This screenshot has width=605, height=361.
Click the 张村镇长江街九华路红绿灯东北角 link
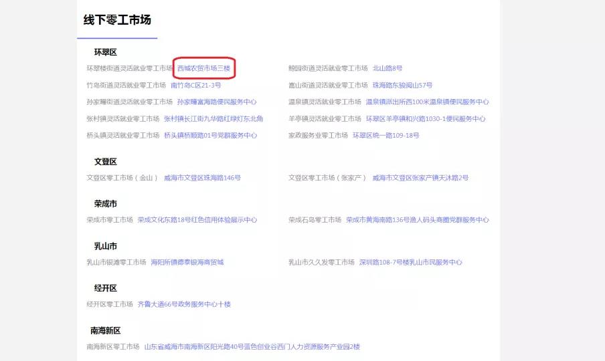pos(213,119)
